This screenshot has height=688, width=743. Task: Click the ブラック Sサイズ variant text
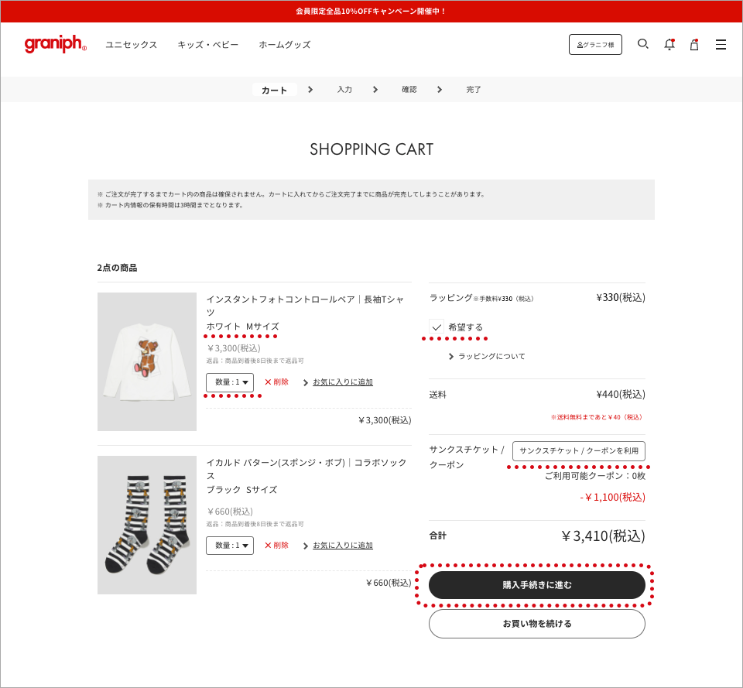click(x=241, y=489)
